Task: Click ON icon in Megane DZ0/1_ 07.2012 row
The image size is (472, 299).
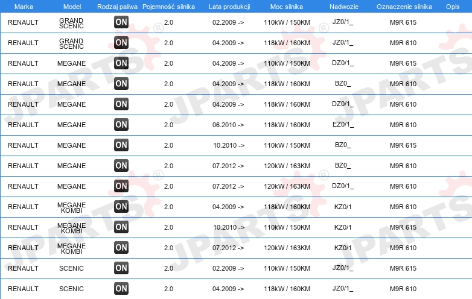Action: pyautogui.click(x=121, y=186)
